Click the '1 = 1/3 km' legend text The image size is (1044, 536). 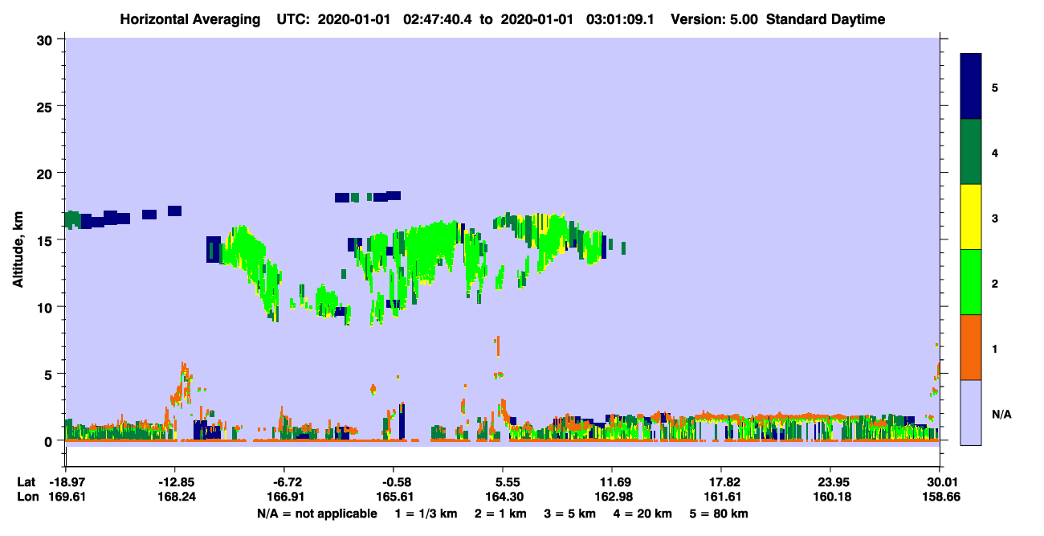426,513
